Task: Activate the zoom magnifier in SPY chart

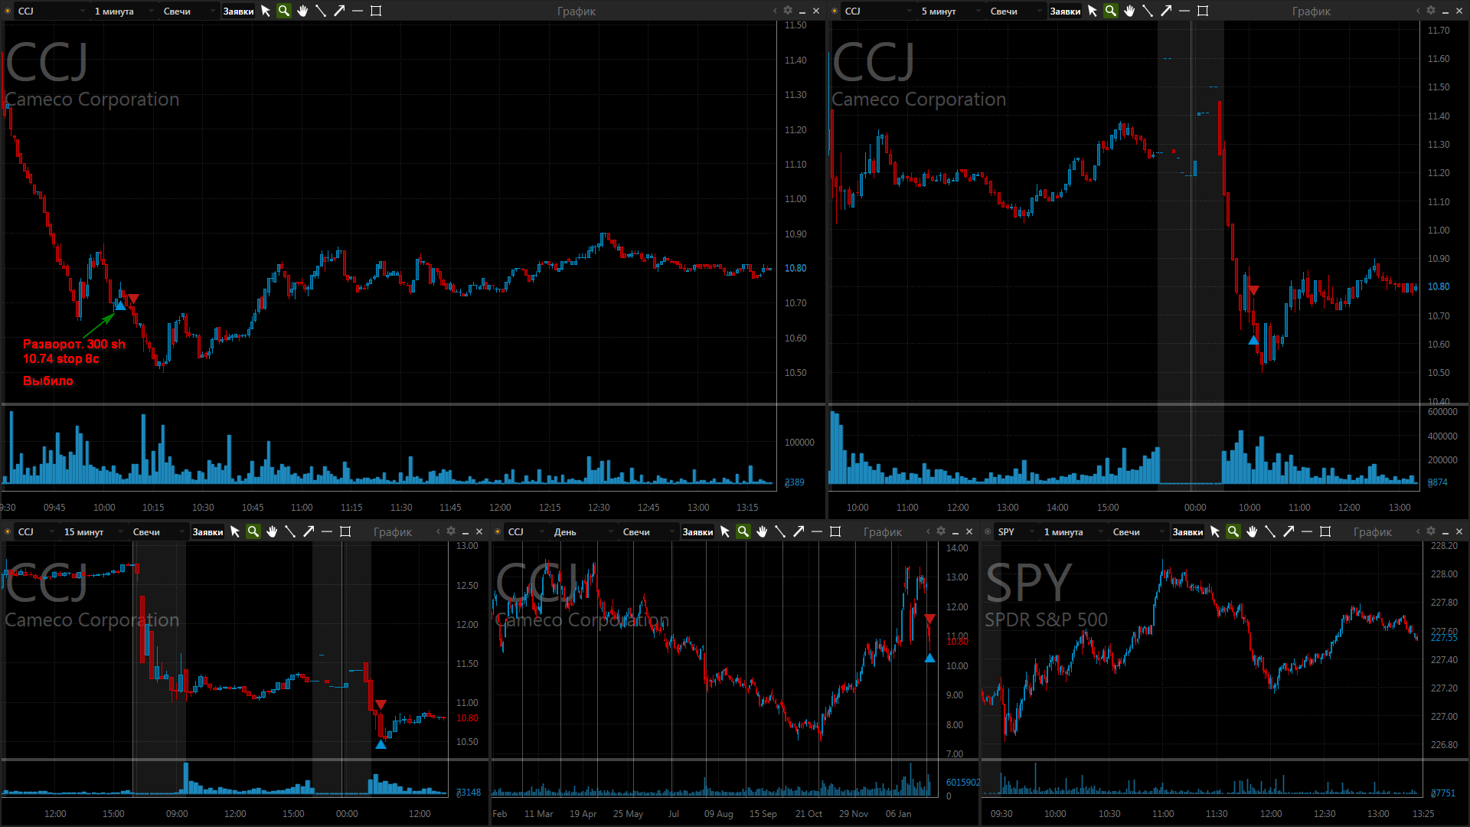Action: (x=1233, y=531)
